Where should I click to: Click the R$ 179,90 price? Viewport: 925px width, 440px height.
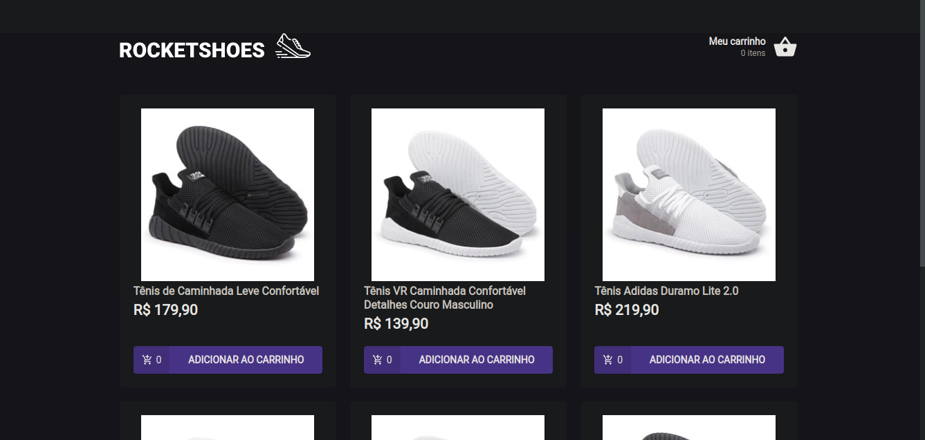[x=165, y=310]
